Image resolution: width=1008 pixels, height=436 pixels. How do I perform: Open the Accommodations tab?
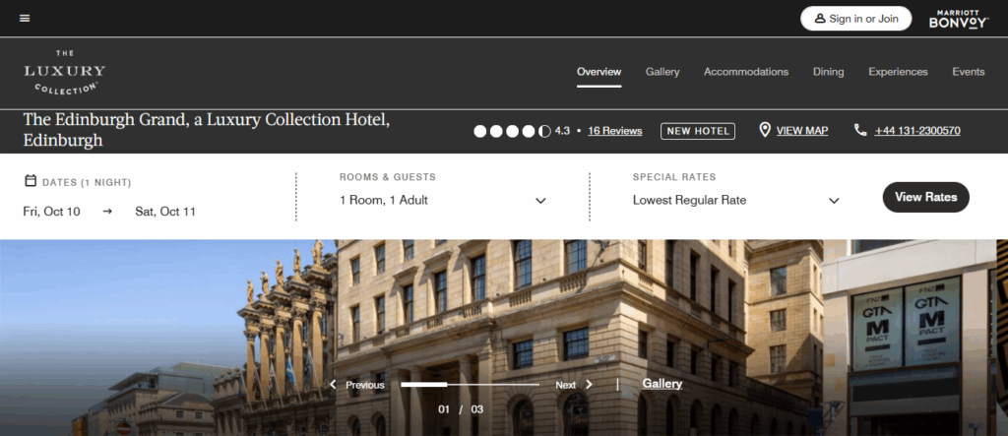click(746, 72)
